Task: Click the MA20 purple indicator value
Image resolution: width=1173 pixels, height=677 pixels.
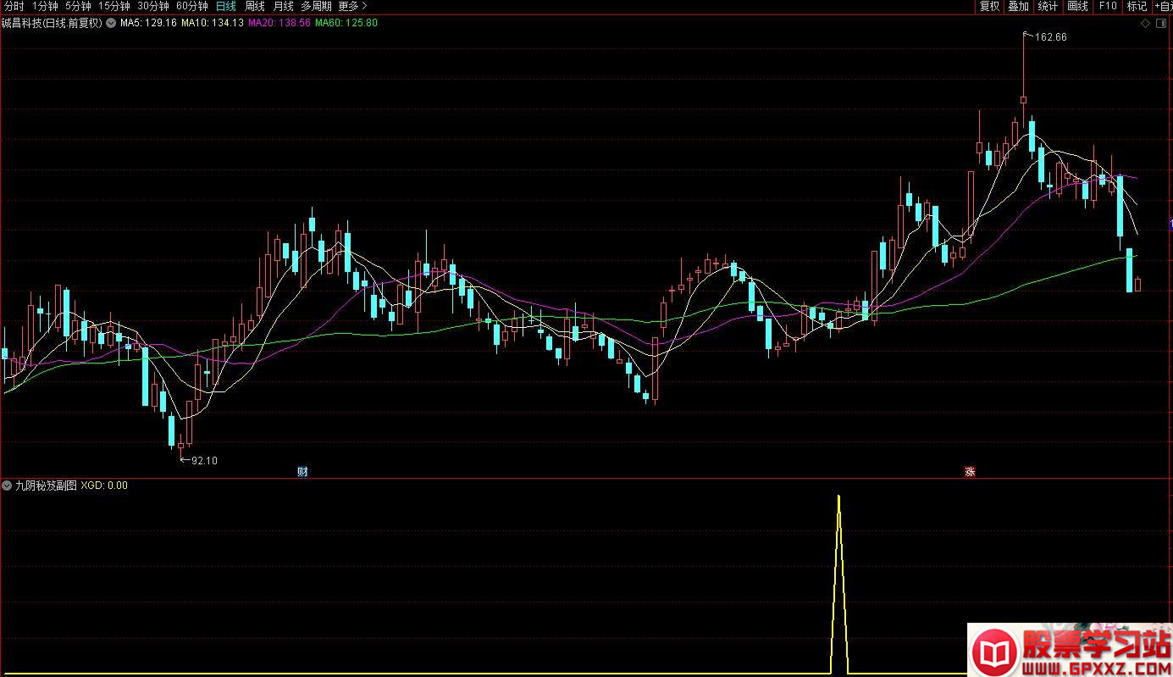Action: (278, 23)
